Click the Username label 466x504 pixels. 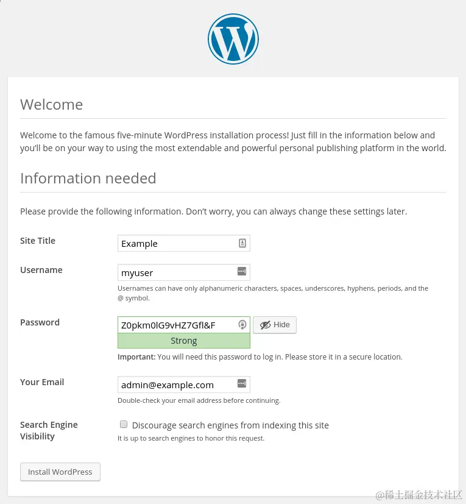[41, 270]
